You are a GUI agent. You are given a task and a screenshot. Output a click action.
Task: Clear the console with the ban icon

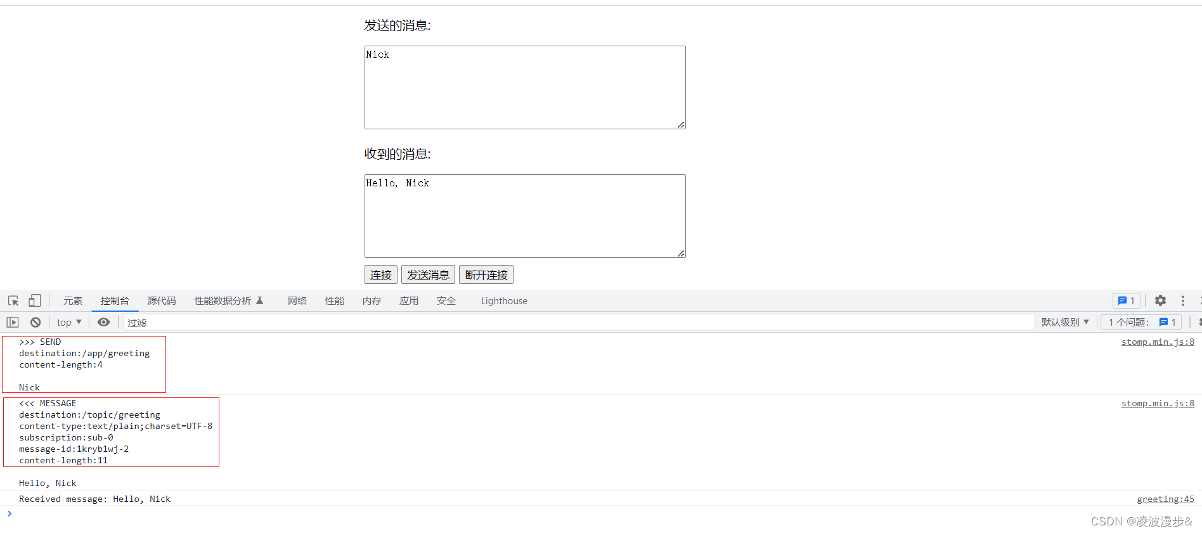click(36, 323)
